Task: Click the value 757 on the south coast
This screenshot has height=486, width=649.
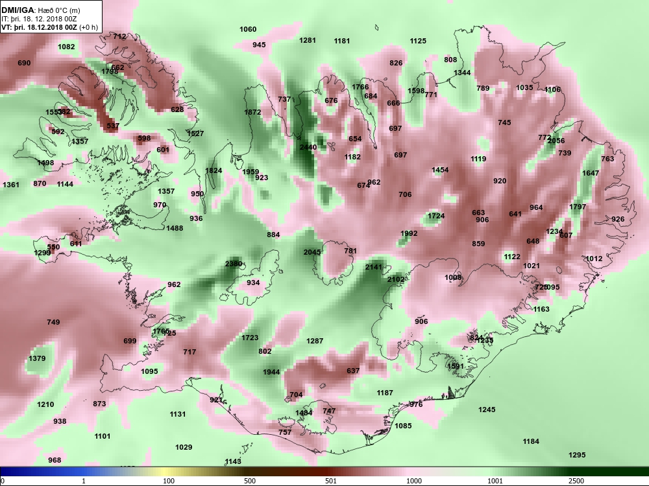Action: click(x=285, y=432)
